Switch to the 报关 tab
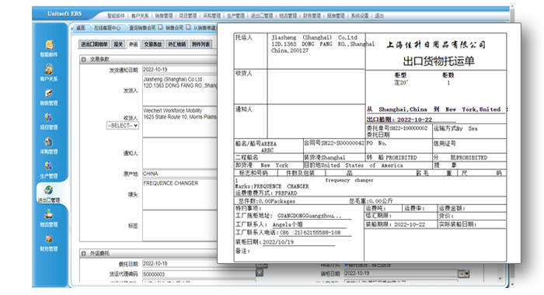The width and height of the screenshot is (544, 295). pos(118,44)
